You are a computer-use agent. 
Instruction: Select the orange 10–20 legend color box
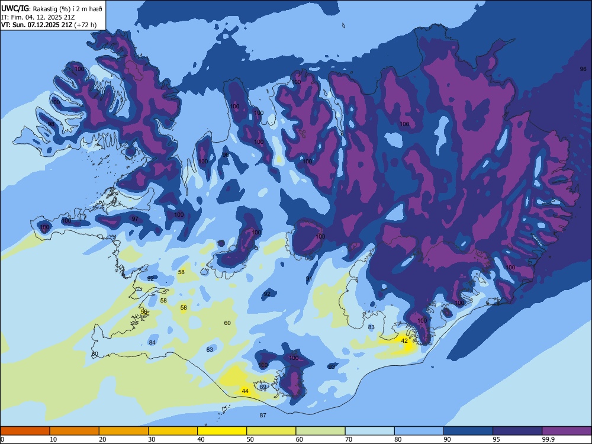click(75, 431)
